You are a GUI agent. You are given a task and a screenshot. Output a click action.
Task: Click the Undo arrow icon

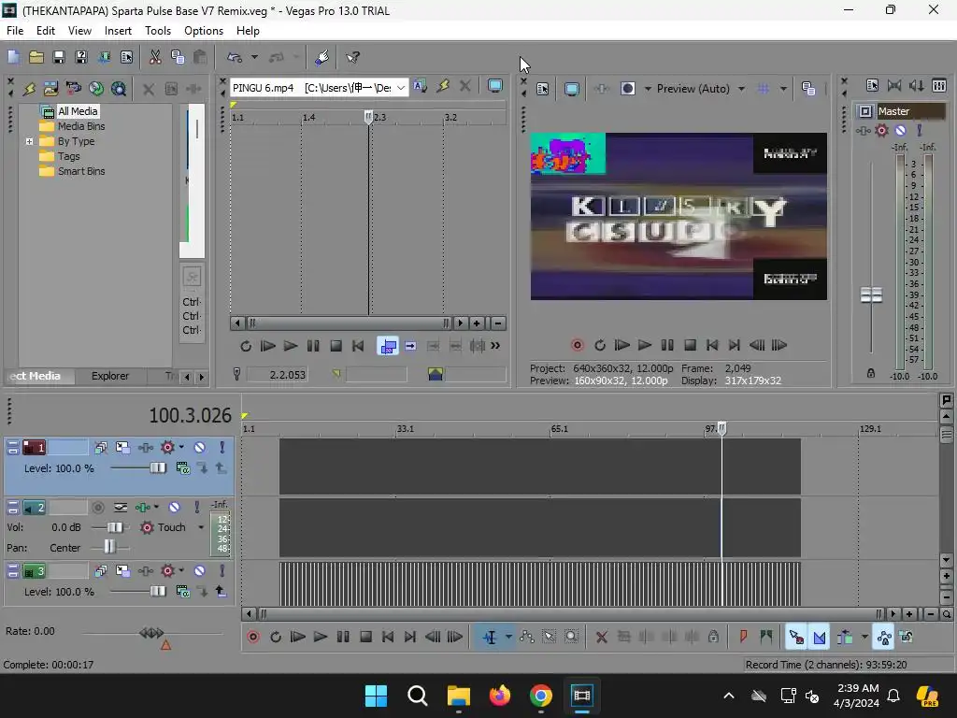[x=235, y=57]
